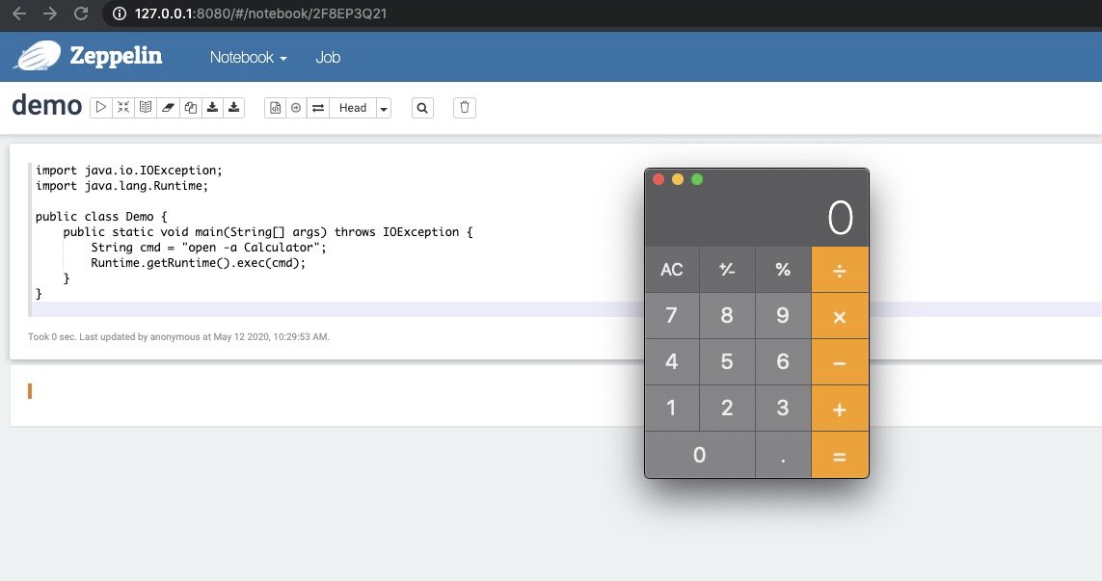Image resolution: width=1102 pixels, height=581 pixels.
Task: Click the set revision circled-arrow icon
Action: 296,108
